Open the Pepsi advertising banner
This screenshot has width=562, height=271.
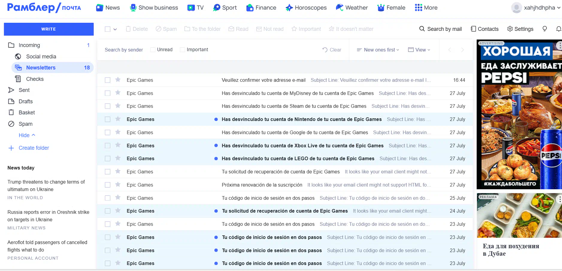(x=519, y=114)
